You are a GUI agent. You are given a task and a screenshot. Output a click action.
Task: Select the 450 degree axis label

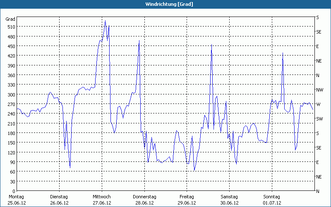(x=11, y=46)
